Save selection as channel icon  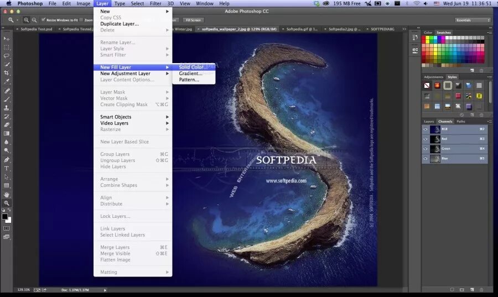tap(462, 290)
